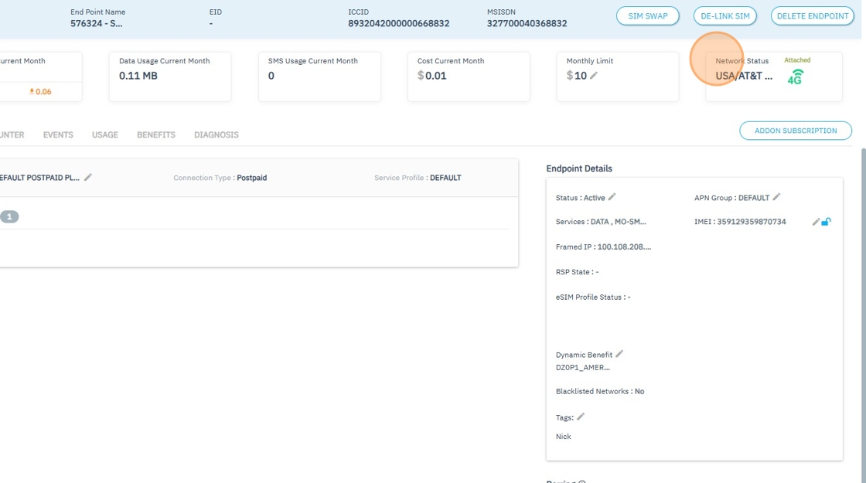Click Services DATA, MO-SM... text
The height and width of the screenshot is (483, 866).
coord(601,222)
